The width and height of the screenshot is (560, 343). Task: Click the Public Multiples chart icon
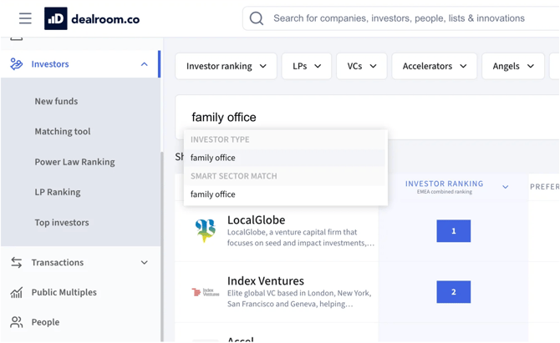(17, 292)
